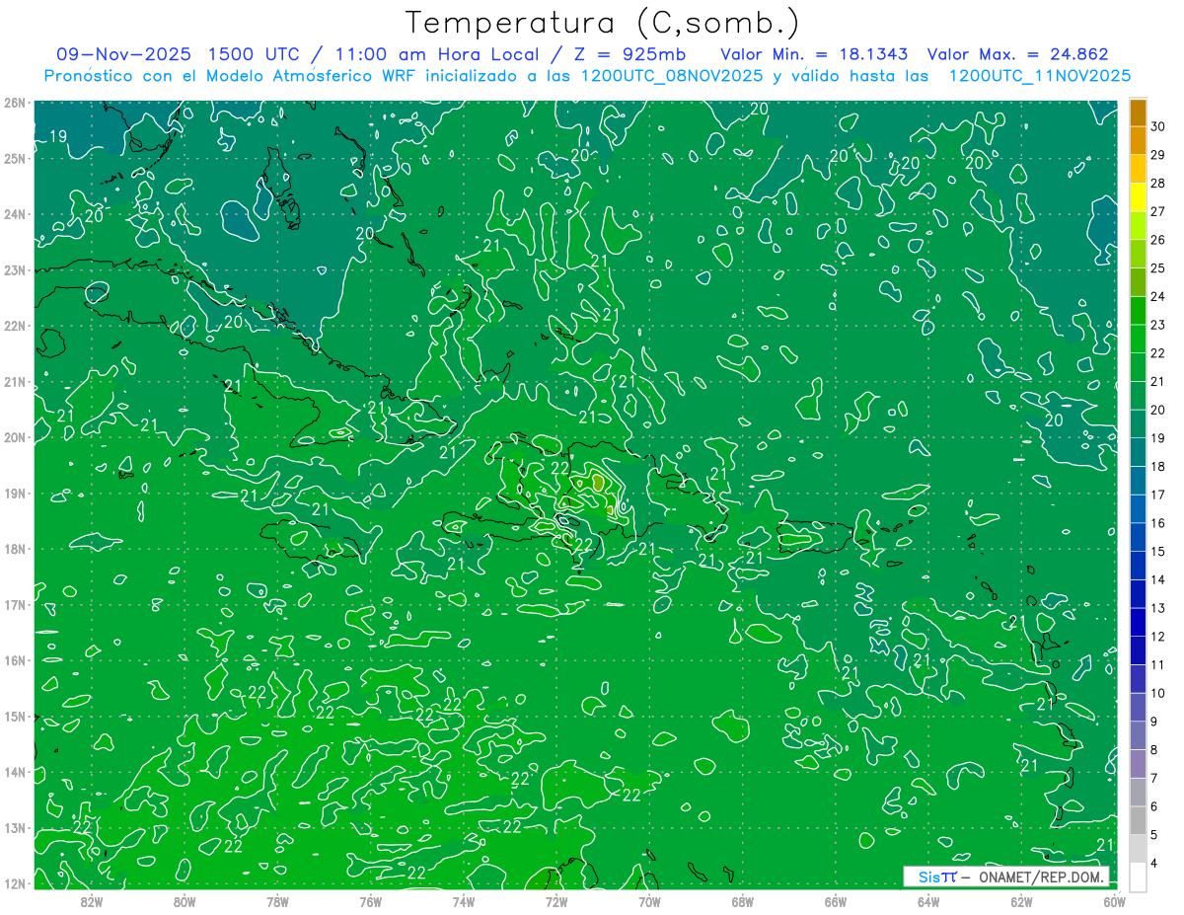Click the '72W' longitude axis label
The height and width of the screenshot is (915, 1184).
pyautogui.click(x=556, y=900)
